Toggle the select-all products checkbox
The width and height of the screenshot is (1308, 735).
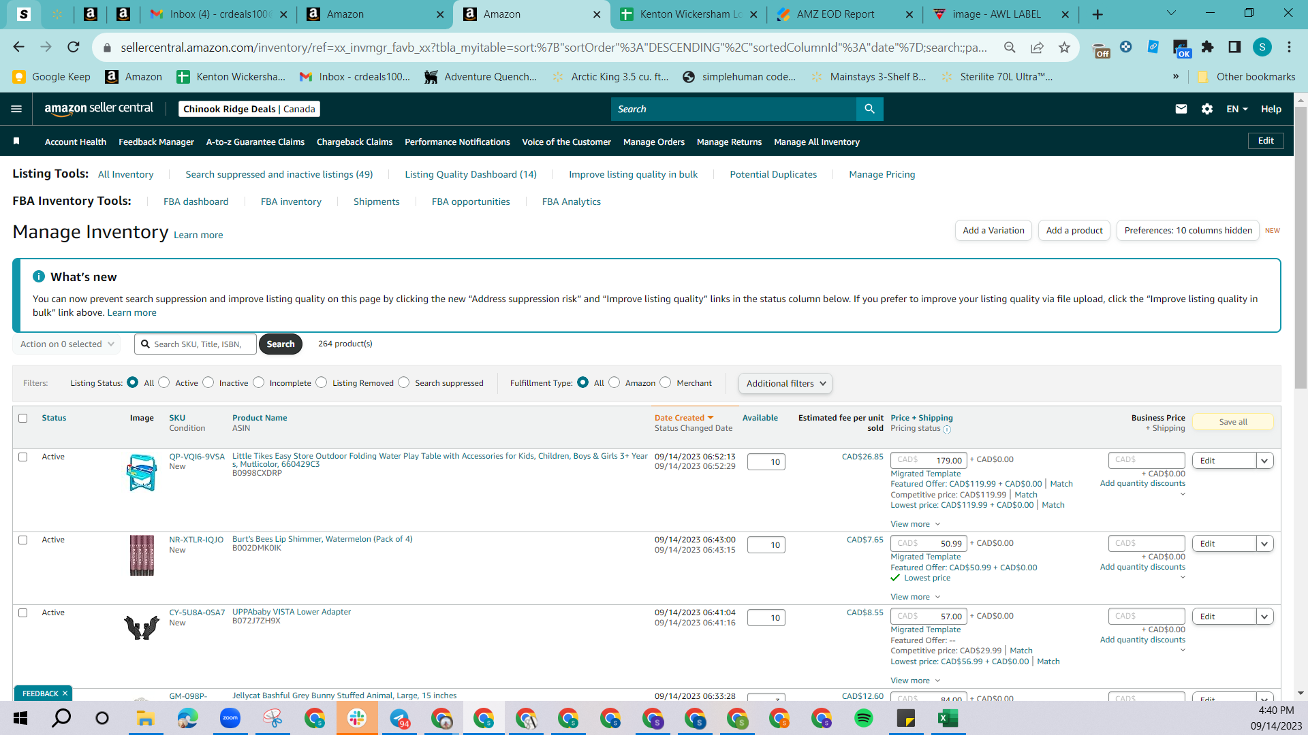23,418
